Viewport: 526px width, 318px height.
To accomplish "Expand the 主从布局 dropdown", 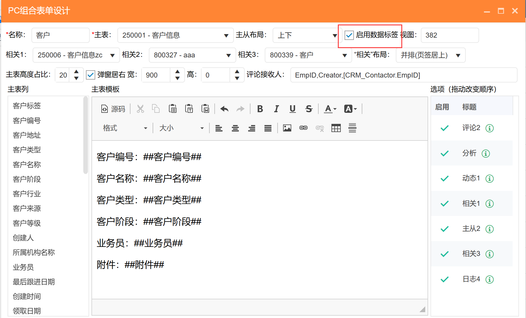I will tap(335, 36).
